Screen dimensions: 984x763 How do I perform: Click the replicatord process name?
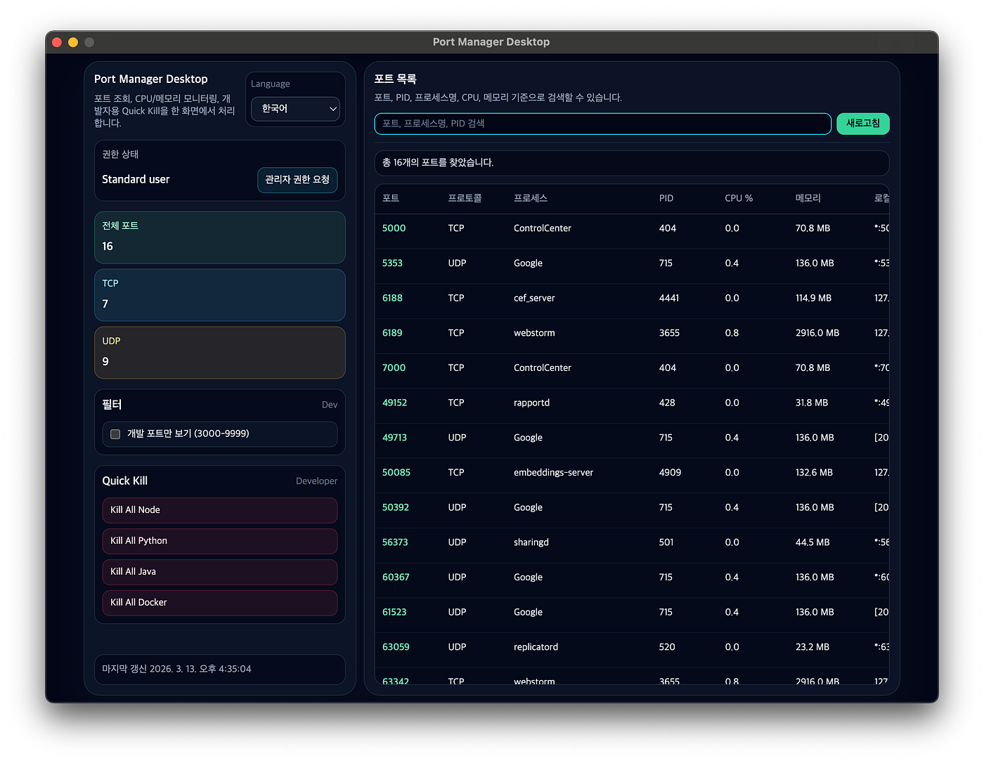(536, 647)
